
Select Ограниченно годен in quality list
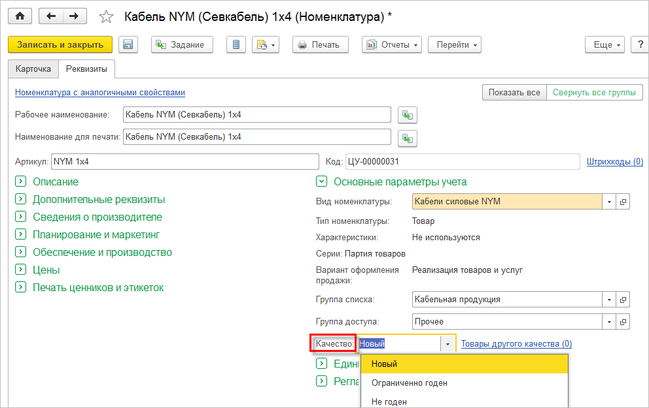click(x=465, y=383)
